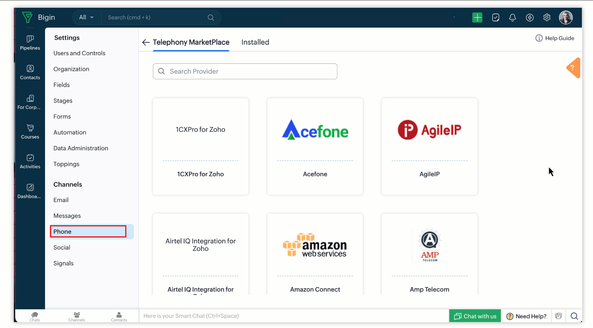The image size is (593, 328).
Task: Open Forms settings
Action: pos(62,117)
